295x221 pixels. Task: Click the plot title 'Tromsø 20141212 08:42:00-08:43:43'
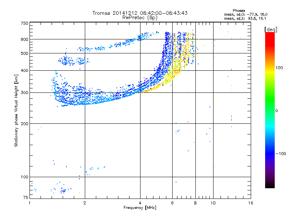pyautogui.click(x=140, y=13)
